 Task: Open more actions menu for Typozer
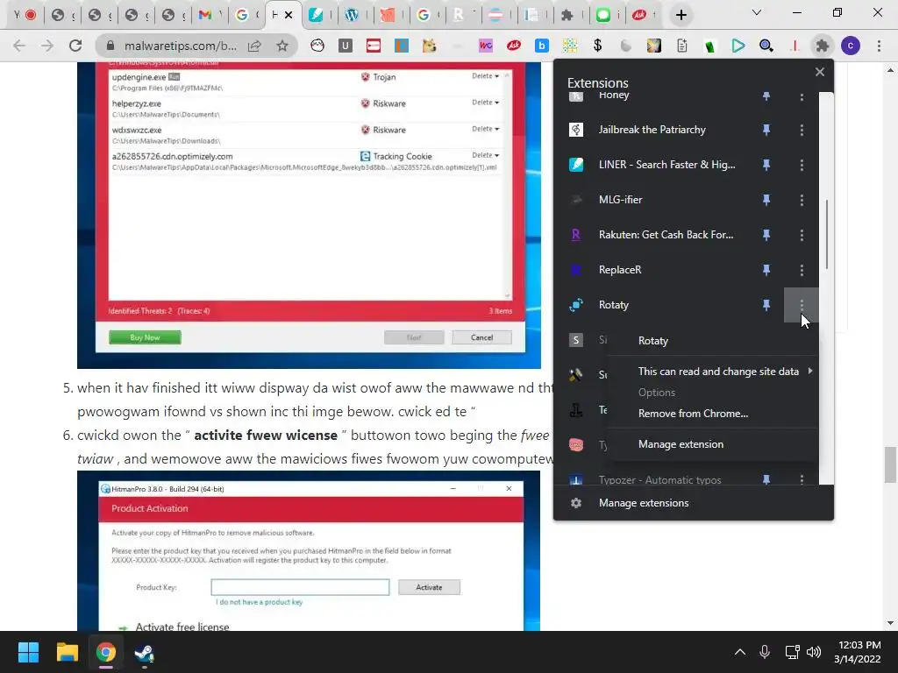pos(802,479)
